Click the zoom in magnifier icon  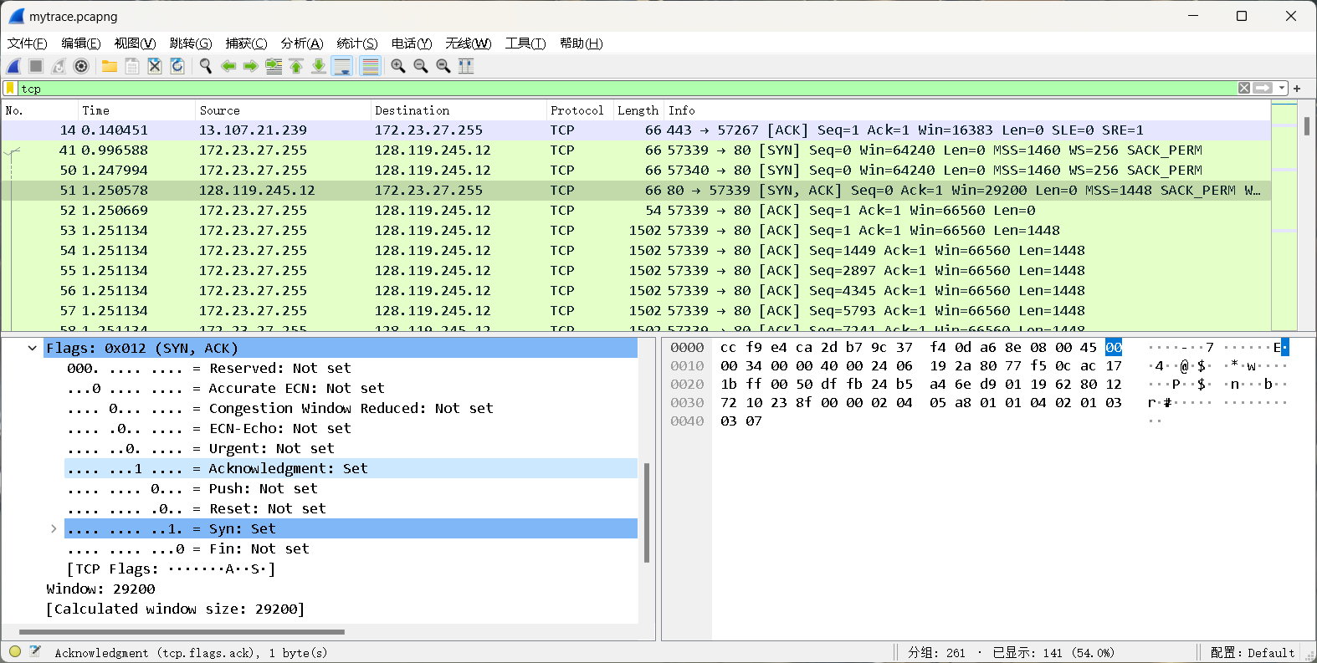pos(398,66)
